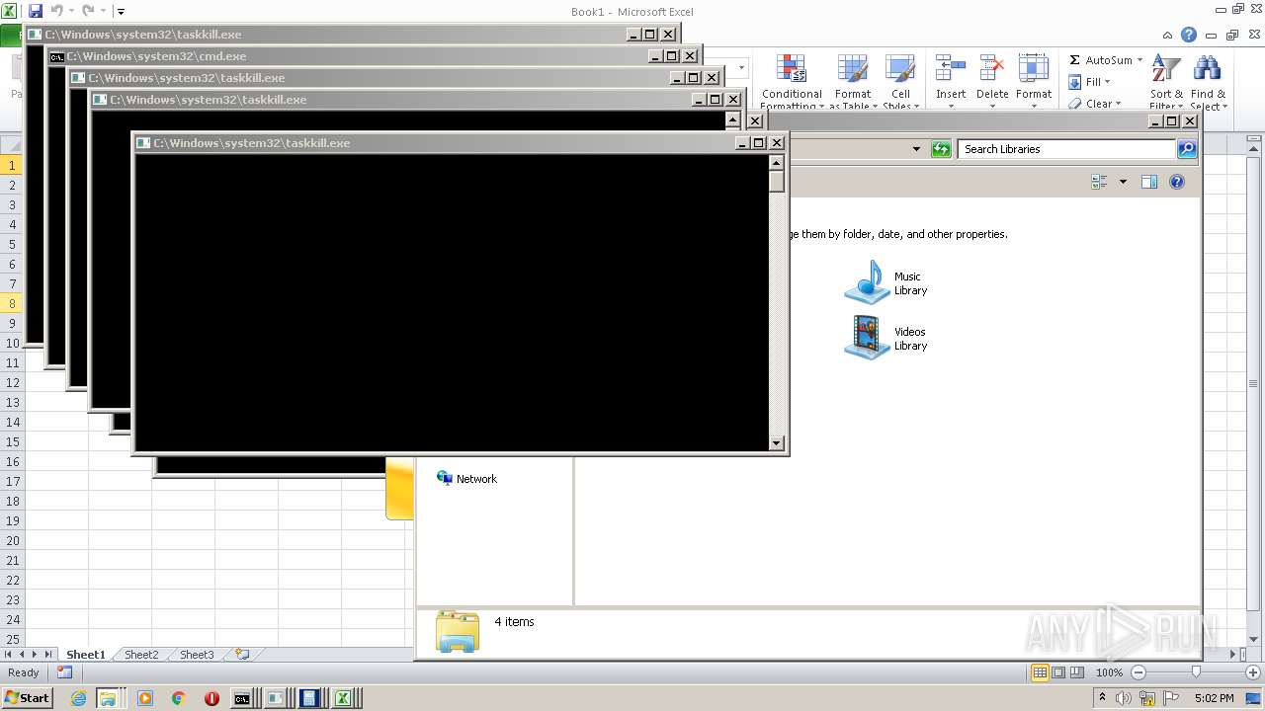
Task: Click the Action Center flag icon
Action: [x=1171, y=698]
